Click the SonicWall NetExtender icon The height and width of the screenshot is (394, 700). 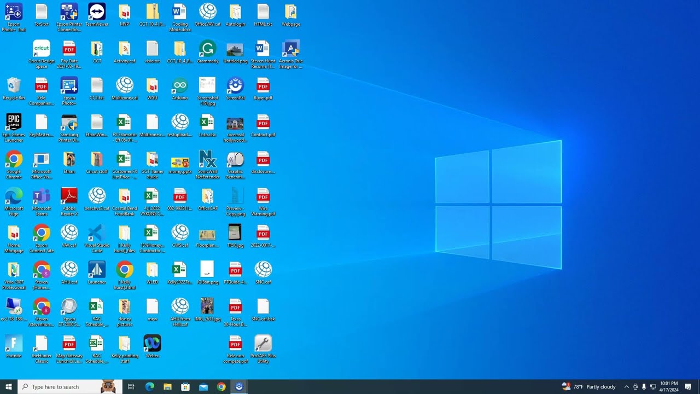tap(207, 165)
